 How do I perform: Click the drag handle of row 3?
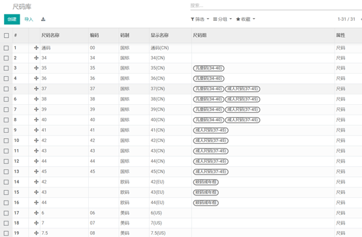[36, 68]
